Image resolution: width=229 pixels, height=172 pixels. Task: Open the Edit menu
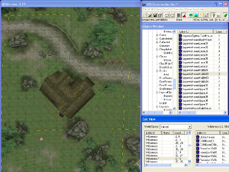(x=151, y=9)
